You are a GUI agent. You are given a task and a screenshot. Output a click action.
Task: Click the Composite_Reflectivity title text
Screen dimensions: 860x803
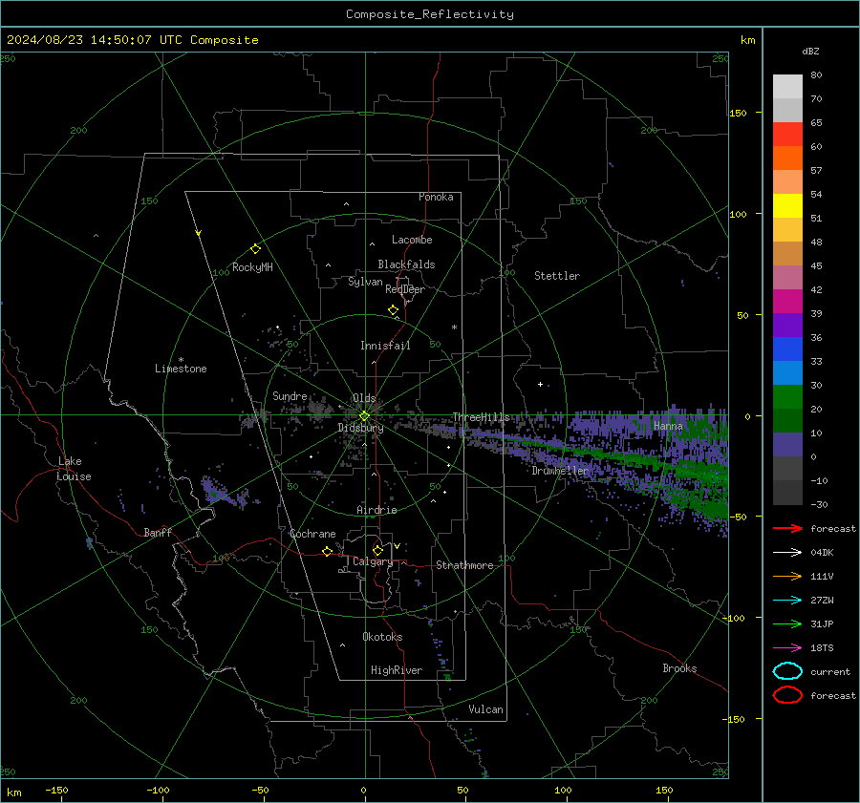[x=430, y=14]
